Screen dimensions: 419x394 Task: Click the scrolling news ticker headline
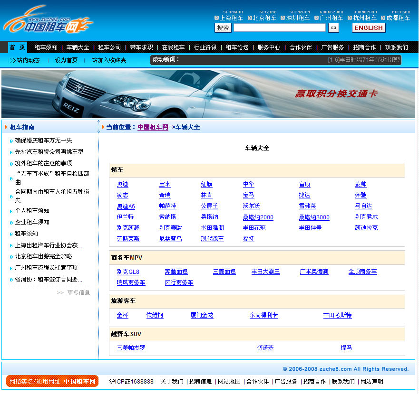[364, 60]
